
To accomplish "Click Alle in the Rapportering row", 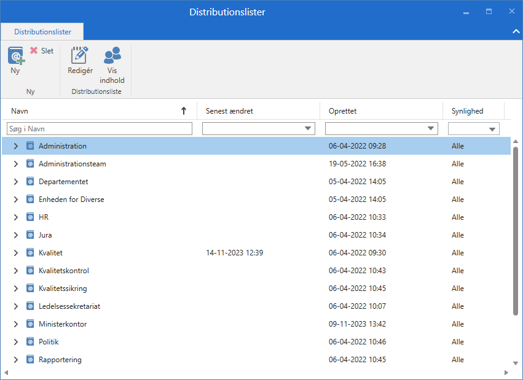I will (458, 360).
